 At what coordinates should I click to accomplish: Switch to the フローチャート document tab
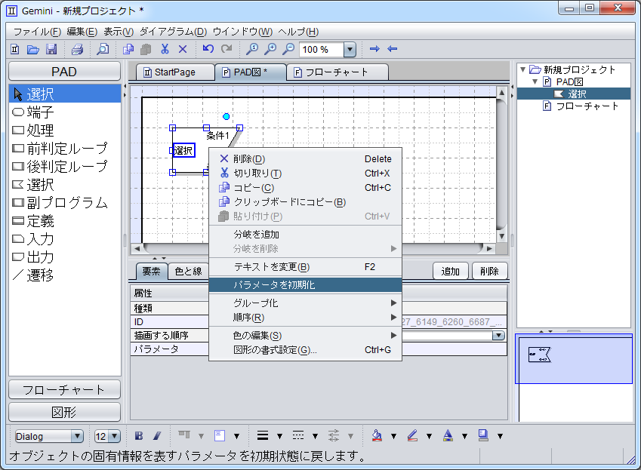[337, 72]
